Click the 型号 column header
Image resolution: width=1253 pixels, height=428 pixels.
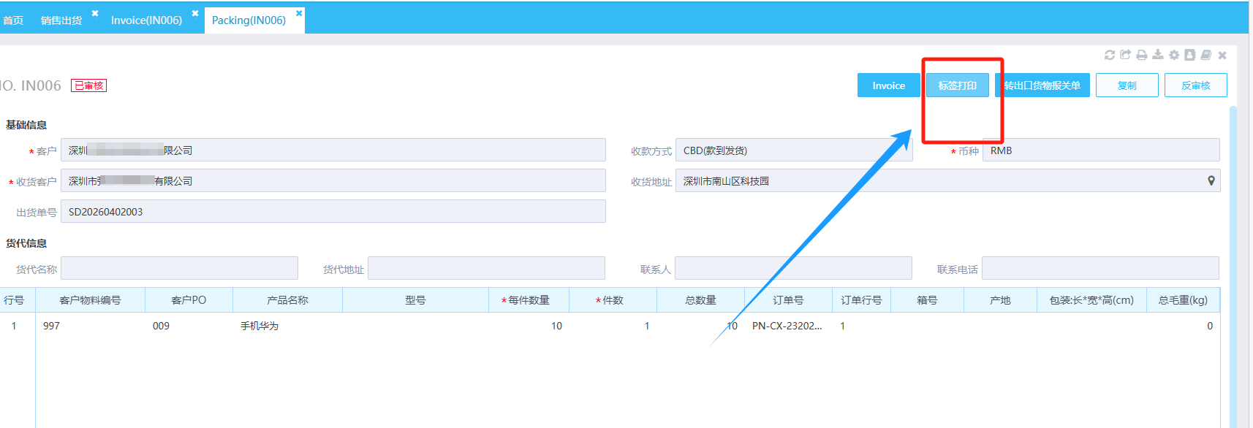(x=415, y=300)
